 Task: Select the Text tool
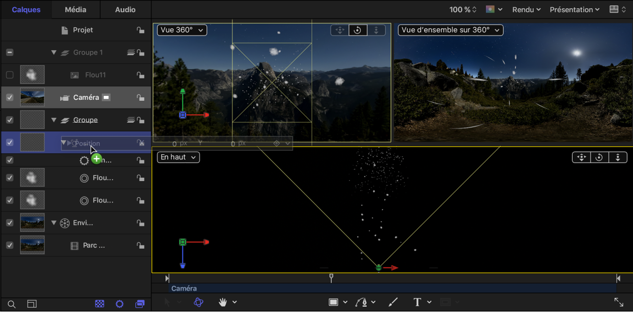tap(417, 302)
